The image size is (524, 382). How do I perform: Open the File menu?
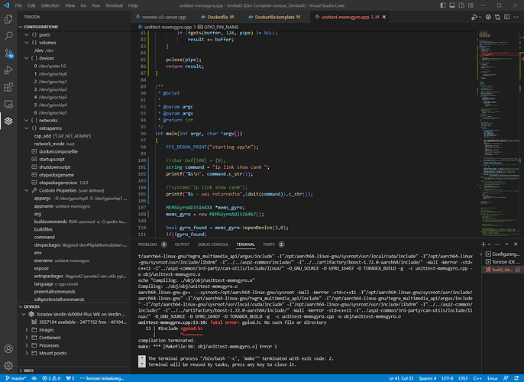[x=18, y=5]
